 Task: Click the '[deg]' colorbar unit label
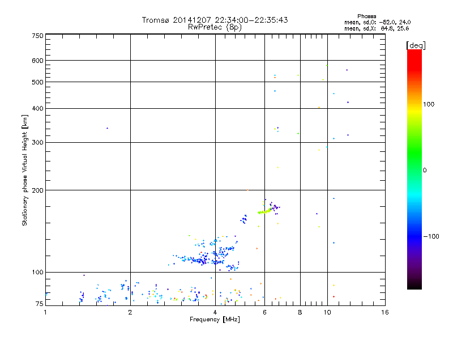[416, 45]
